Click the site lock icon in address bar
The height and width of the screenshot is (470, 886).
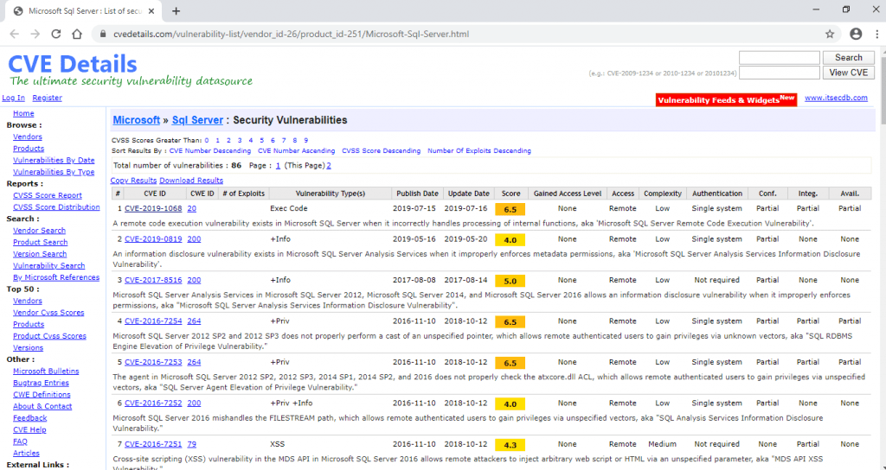102,34
